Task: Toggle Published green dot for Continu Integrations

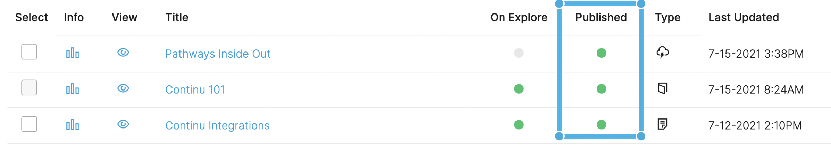Action: click(x=602, y=125)
